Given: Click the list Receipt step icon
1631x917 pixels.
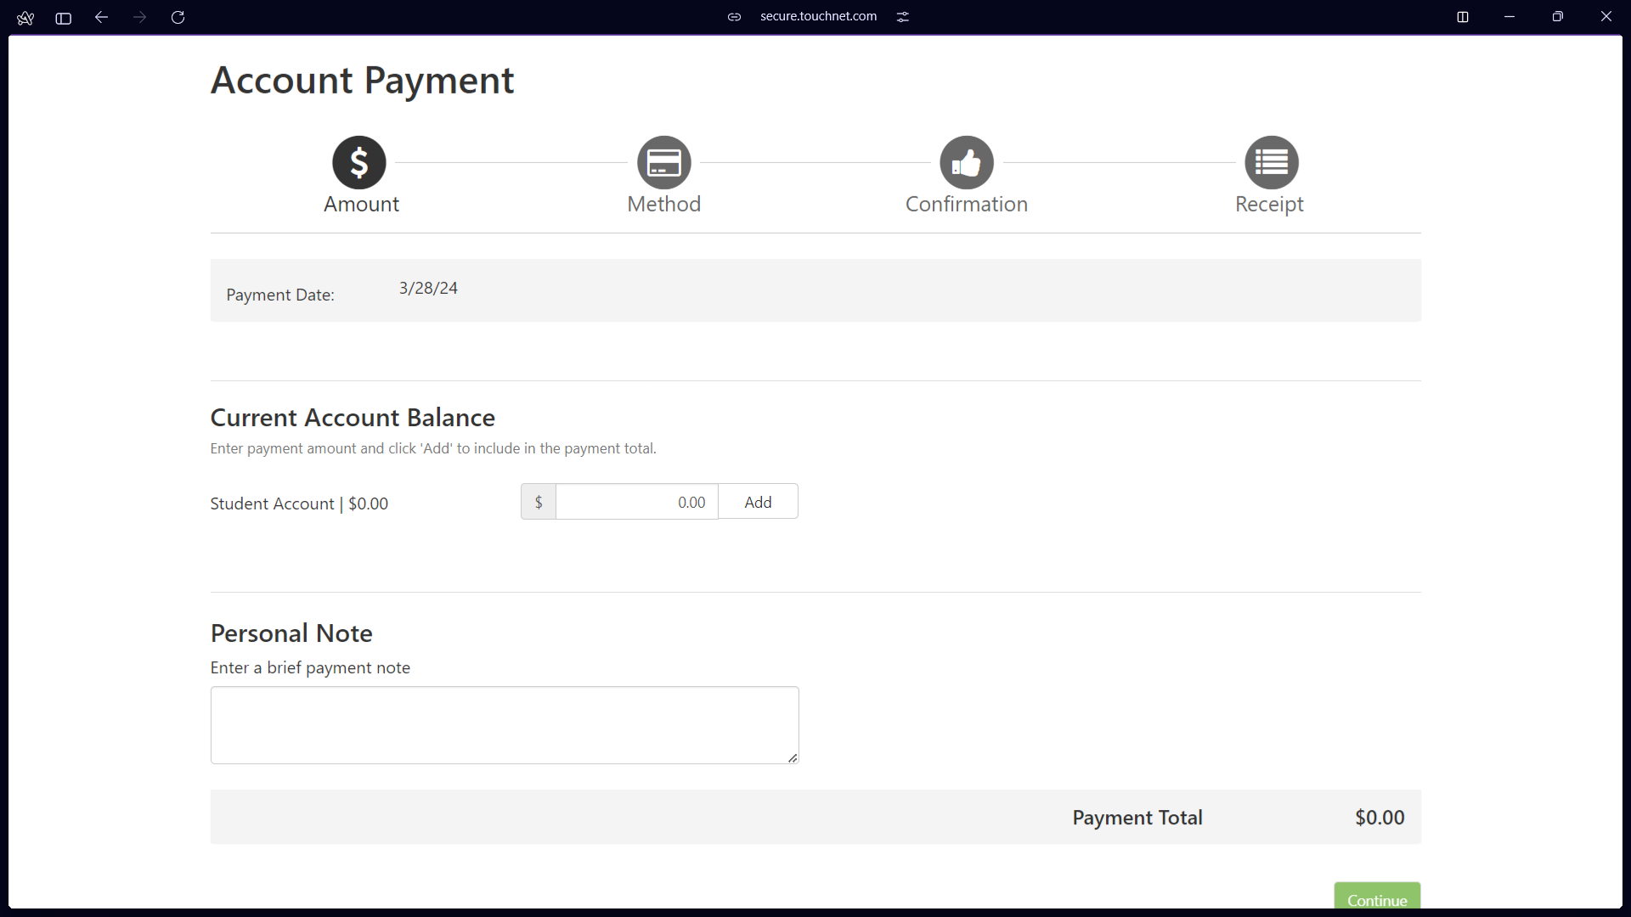Looking at the screenshot, I should 1271,162.
